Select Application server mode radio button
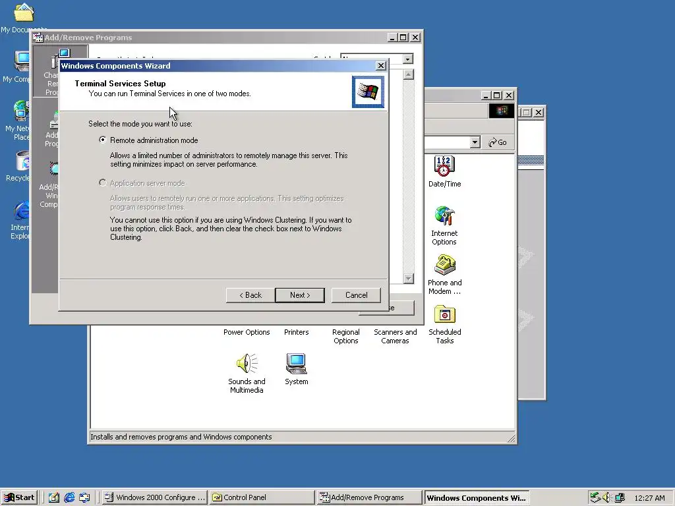Image resolution: width=675 pixels, height=506 pixels. tap(102, 183)
